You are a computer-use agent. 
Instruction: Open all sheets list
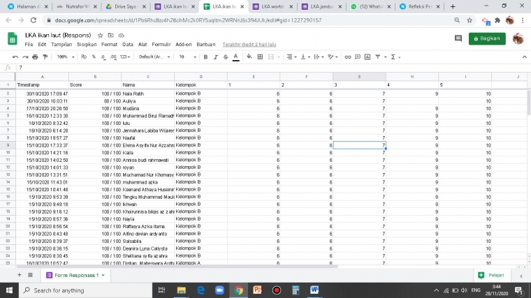pyautogui.click(x=30, y=275)
